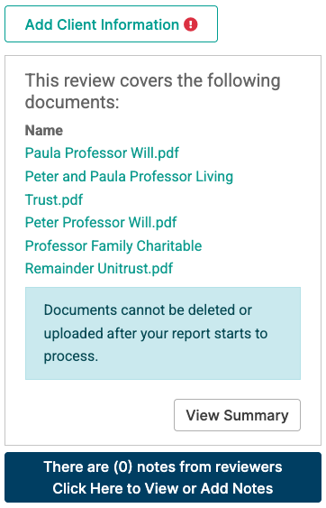
Task: Click the word 'process.' in the notice
Action: coord(71,356)
